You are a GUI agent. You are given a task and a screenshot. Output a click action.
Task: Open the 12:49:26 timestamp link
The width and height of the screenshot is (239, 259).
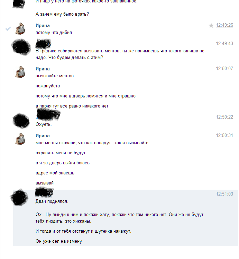[224, 25]
